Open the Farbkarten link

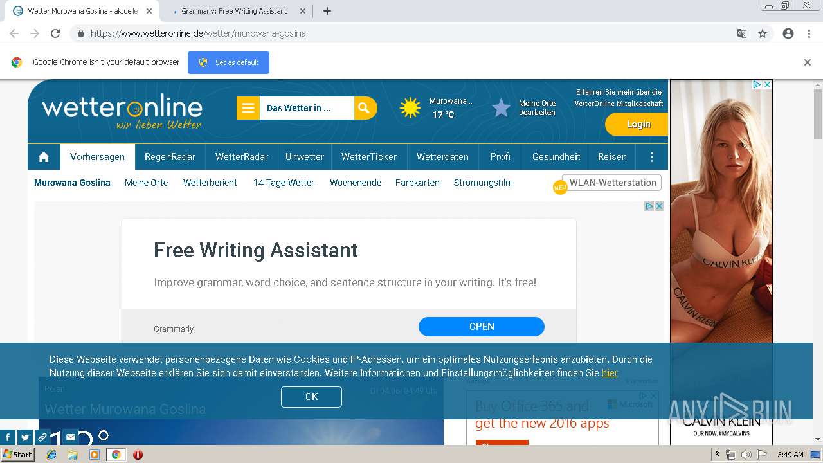coord(417,183)
